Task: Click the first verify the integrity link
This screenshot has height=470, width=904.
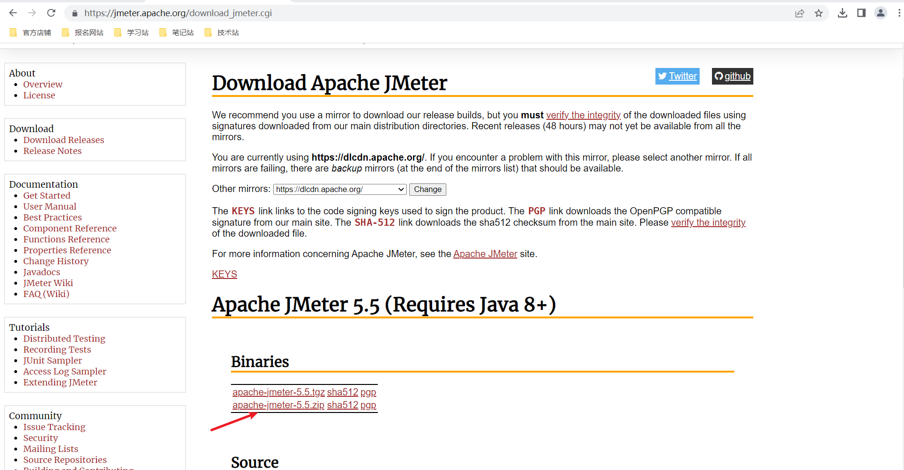Action: point(583,115)
